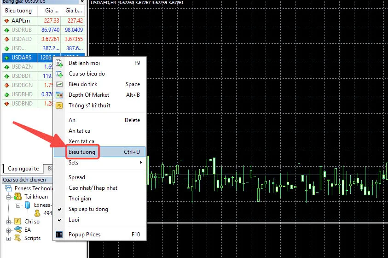Switch to the Cap ngoai te tab
388x258 pixels.
(x=23, y=169)
